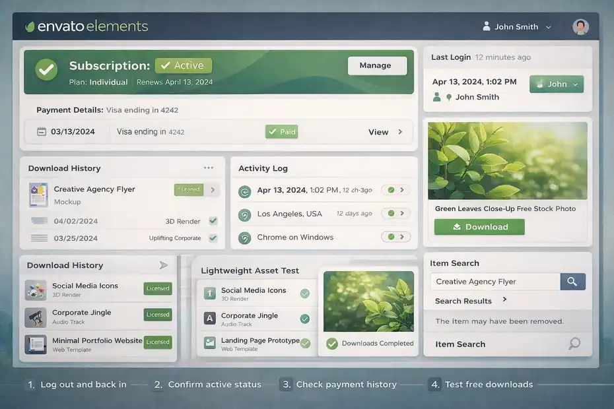Toggle checkmark for Landing Page Prototype
The width and height of the screenshot is (614, 409).
click(306, 343)
